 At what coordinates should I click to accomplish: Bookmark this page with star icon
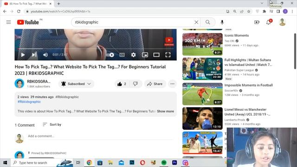pos(249,11)
